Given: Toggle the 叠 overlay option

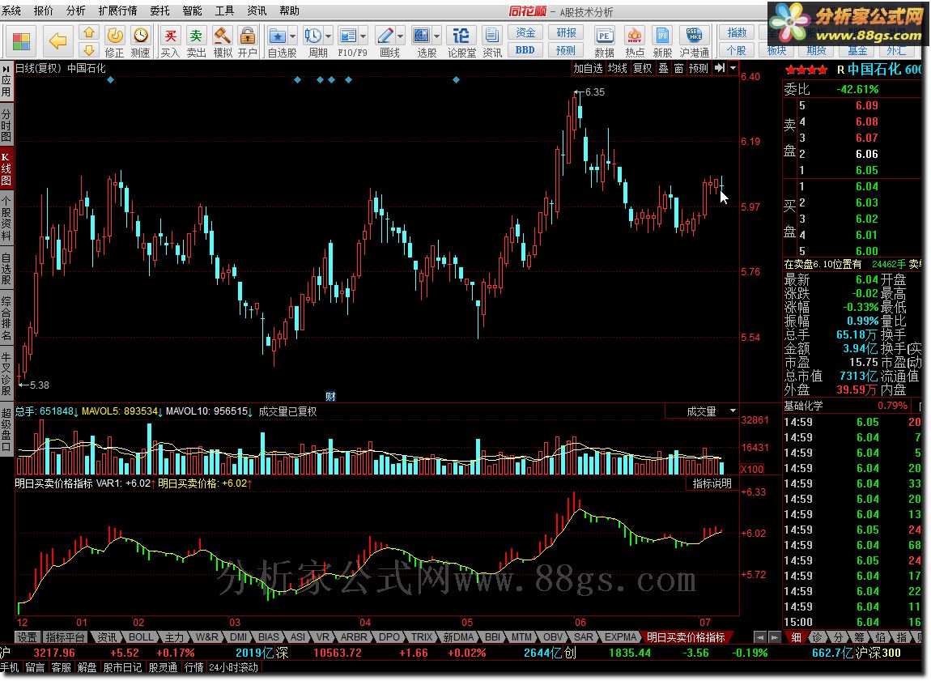Looking at the screenshot, I should click(663, 68).
